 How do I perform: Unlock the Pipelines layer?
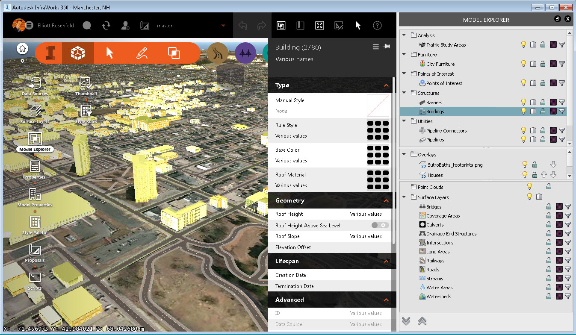coord(543,139)
